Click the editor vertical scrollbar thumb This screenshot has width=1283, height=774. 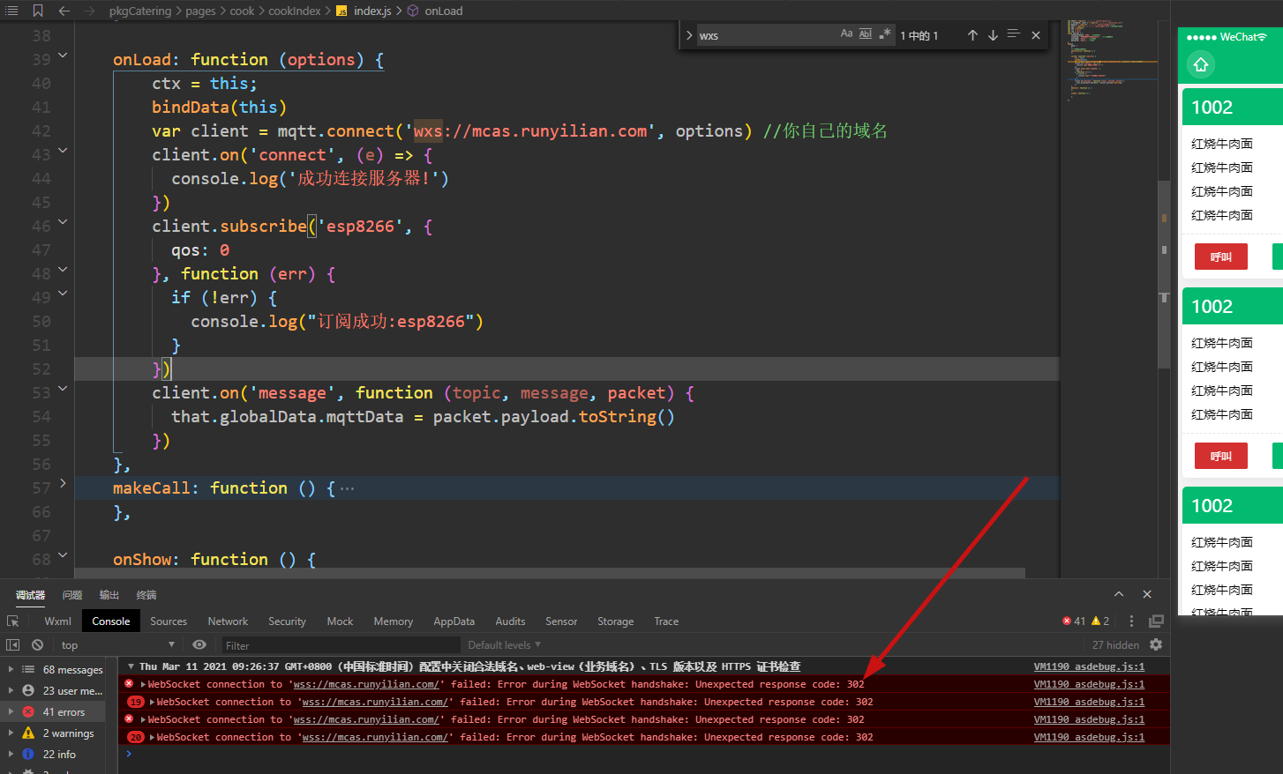pyautogui.click(x=1164, y=273)
